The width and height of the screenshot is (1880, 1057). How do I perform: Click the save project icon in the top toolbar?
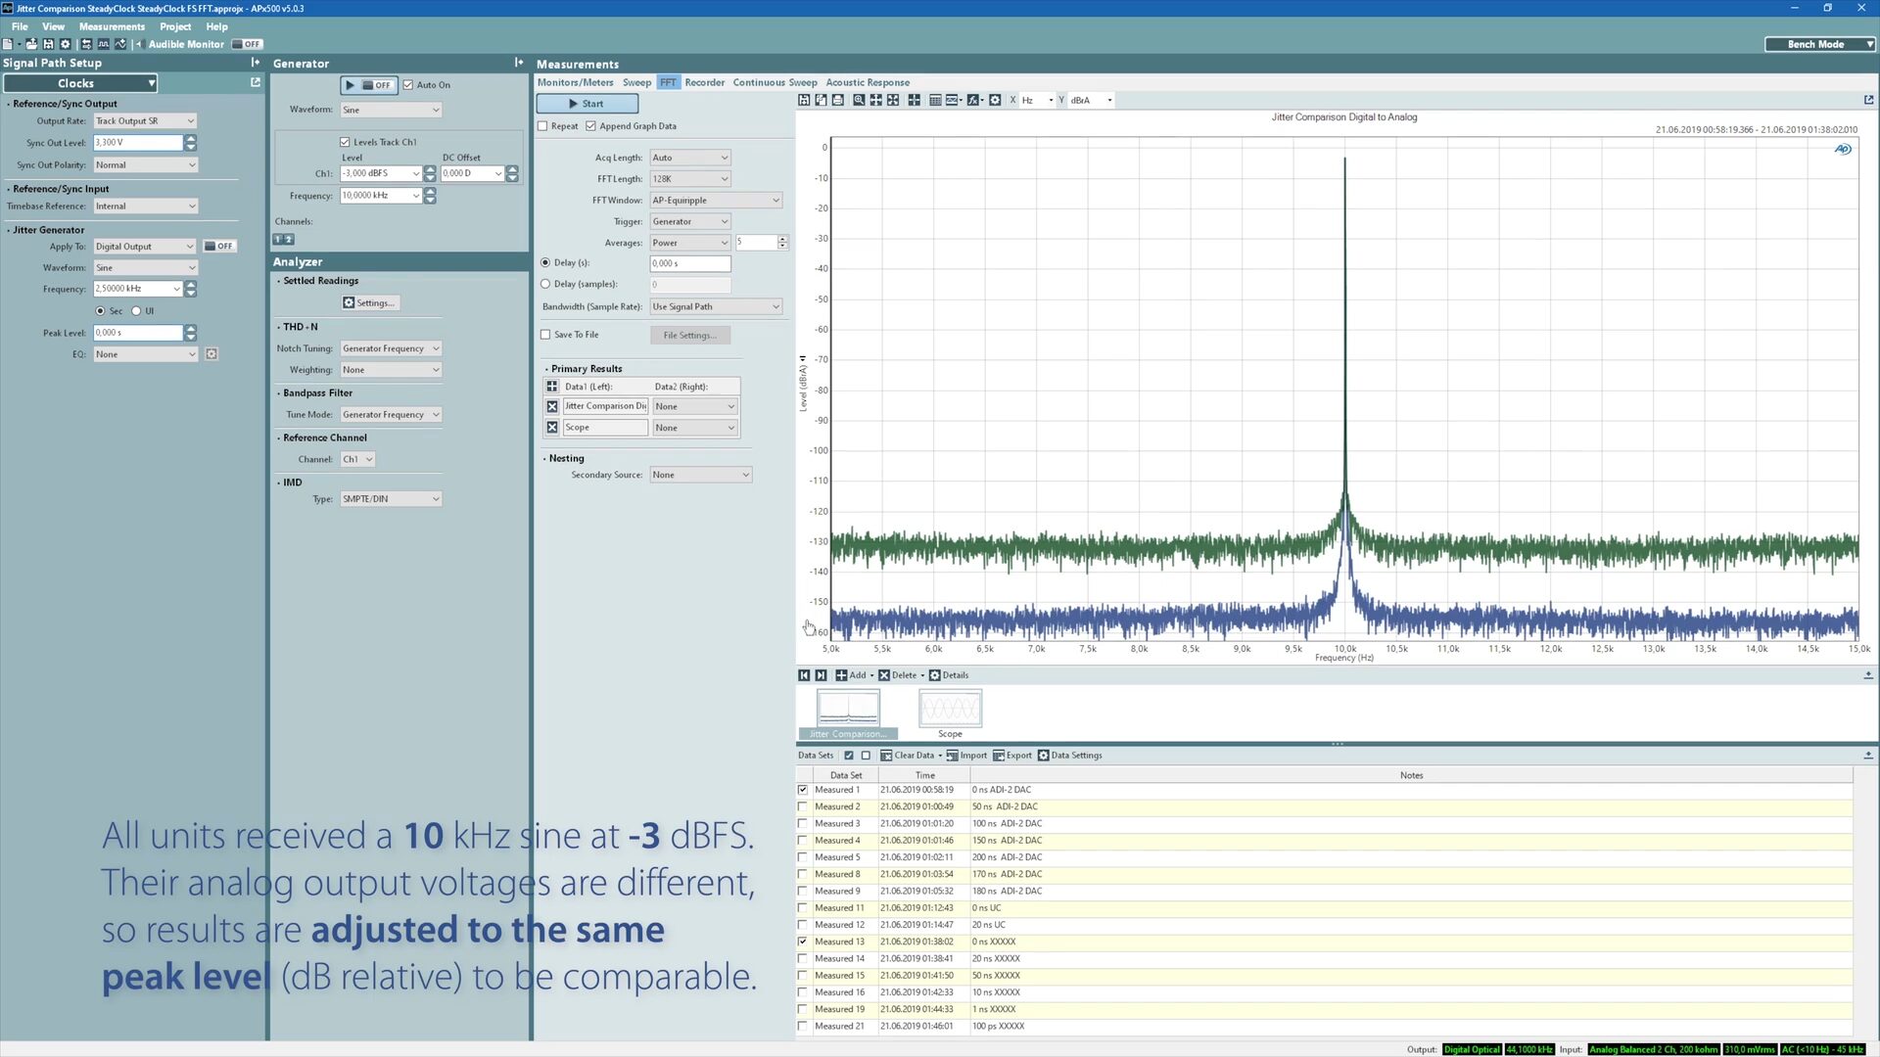point(48,44)
